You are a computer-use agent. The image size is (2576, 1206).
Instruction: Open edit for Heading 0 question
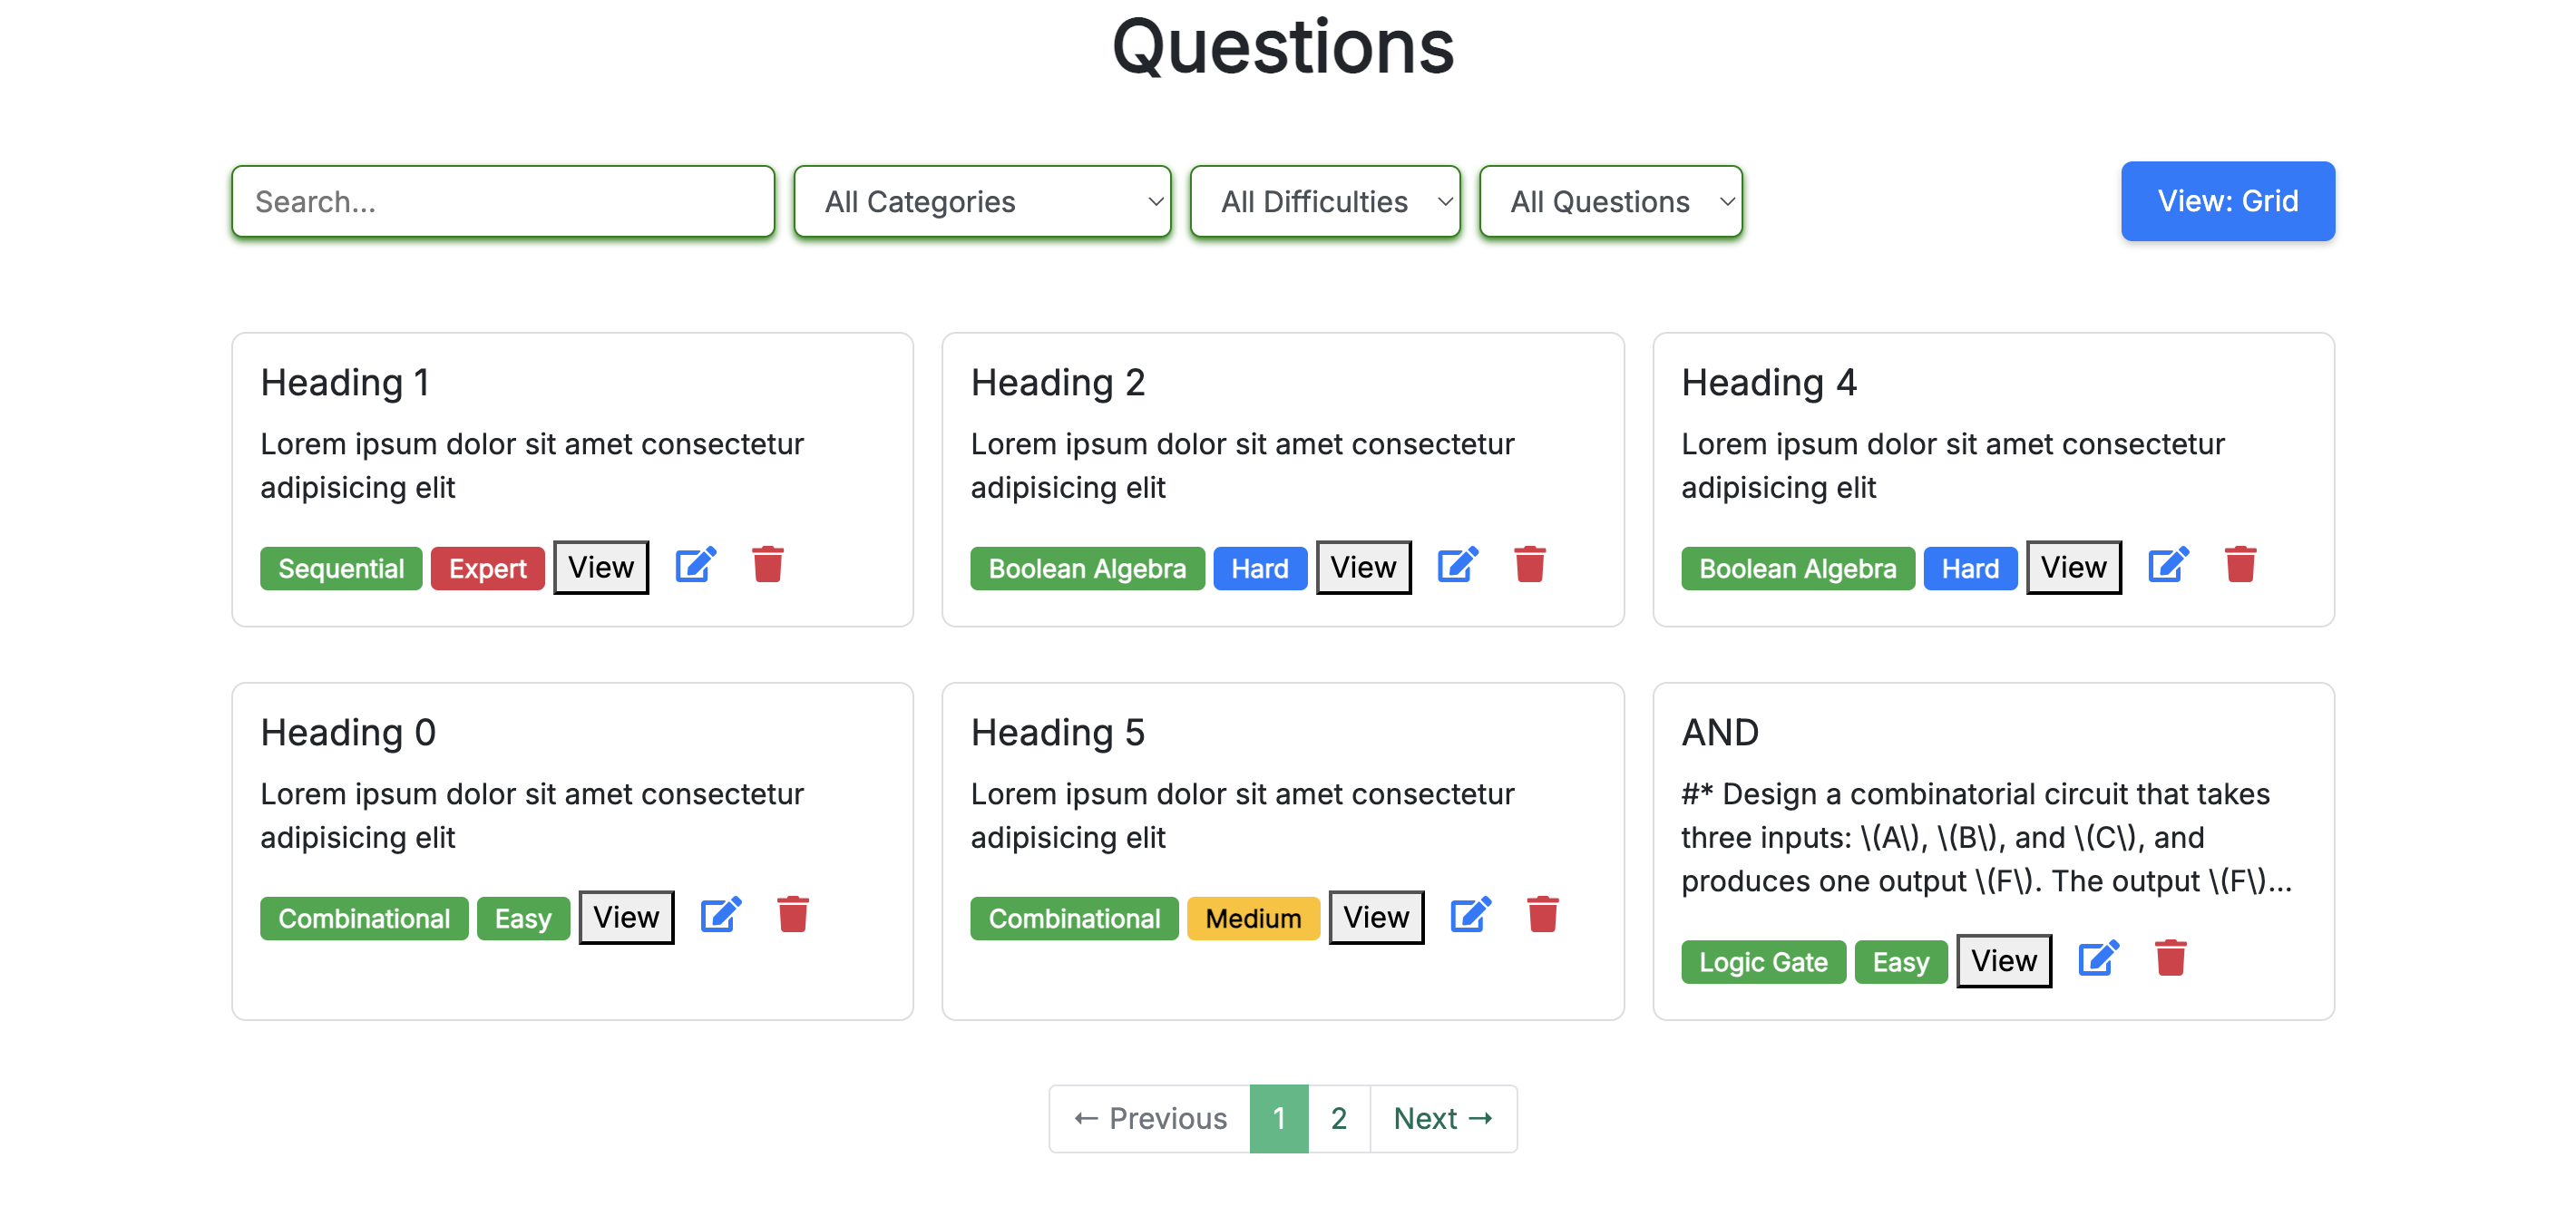(720, 915)
